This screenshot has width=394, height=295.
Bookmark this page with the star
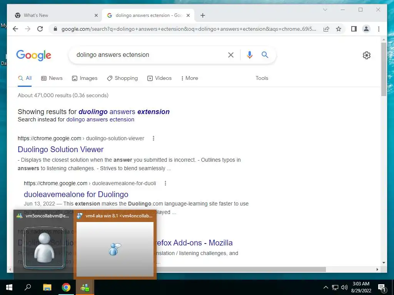click(x=339, y=29)
